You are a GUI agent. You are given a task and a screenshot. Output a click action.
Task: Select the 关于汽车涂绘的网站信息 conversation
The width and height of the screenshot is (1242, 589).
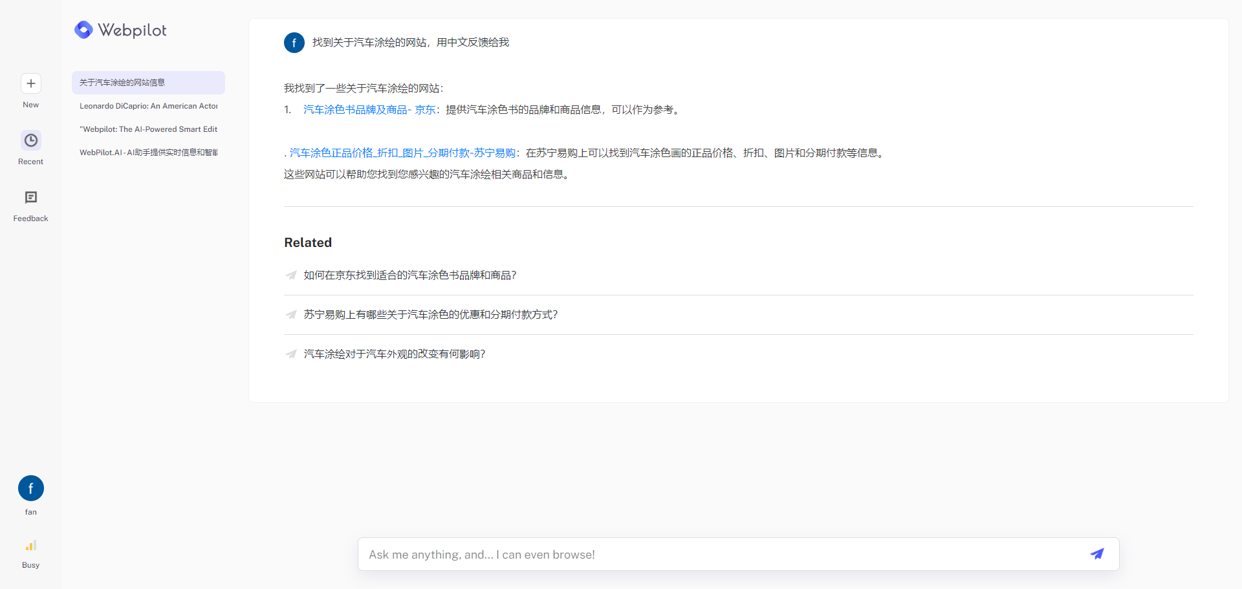tap(148, 83)
